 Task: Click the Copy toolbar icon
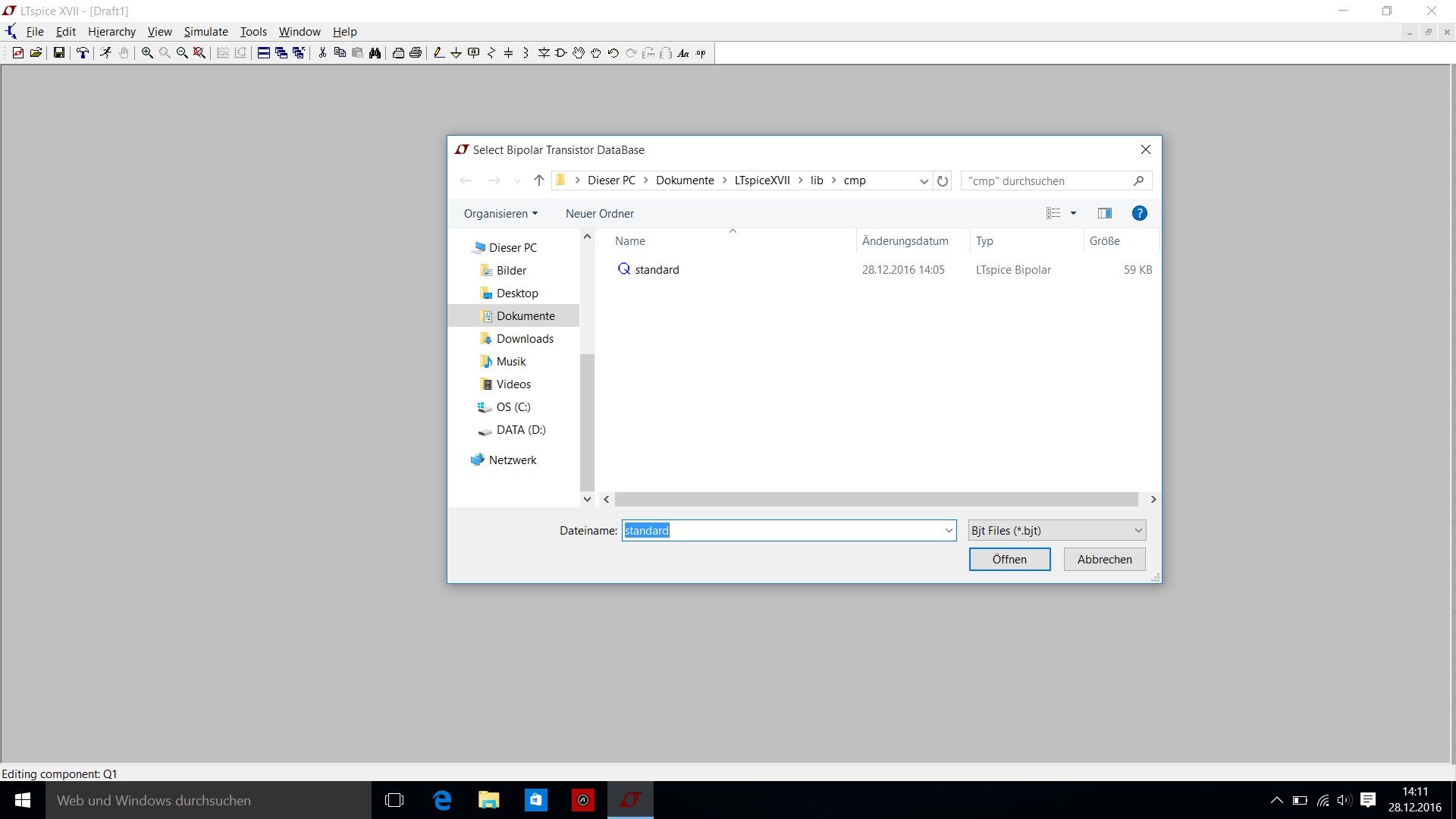tap(340, 53)
